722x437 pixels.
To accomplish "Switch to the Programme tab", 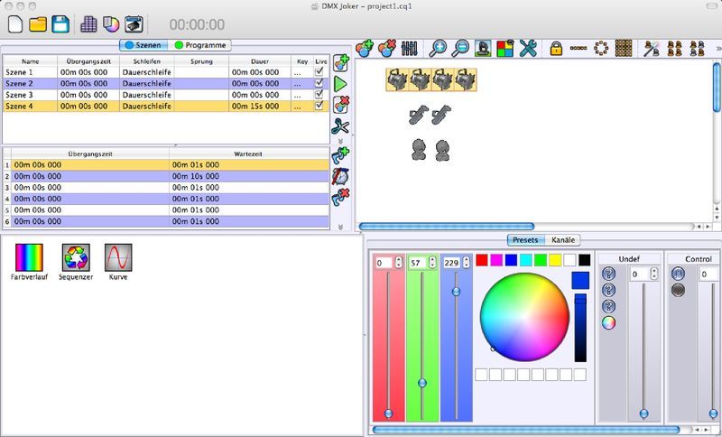I will coord(199,45).
